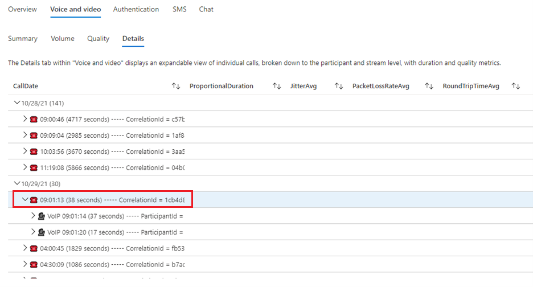The image size is (533, 287).
Task: Select row text '09:01:13 (38 seconds)'
Action: coord(71,200)
